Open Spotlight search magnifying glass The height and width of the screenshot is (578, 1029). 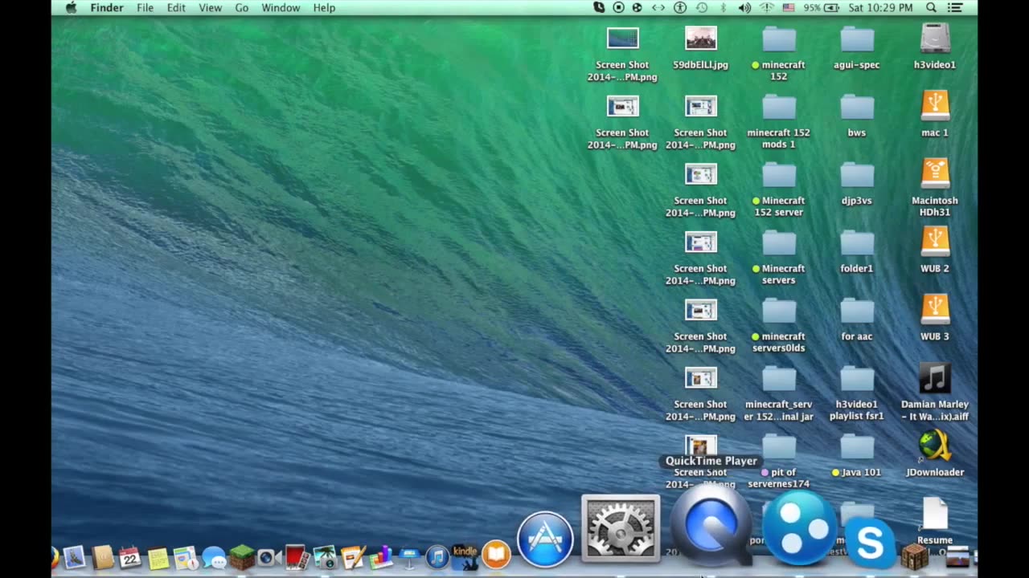[931, 8]
